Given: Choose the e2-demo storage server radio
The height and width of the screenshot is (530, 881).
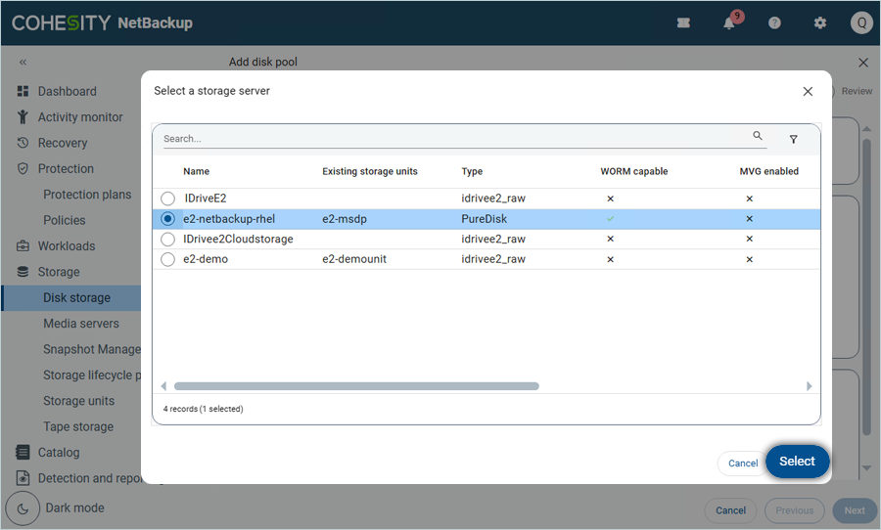Looking at the screenshot, I should (x=168, y=260).
